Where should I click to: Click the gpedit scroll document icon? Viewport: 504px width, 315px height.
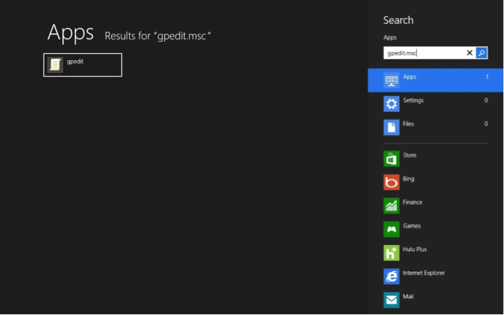click(x=55, y=64)
